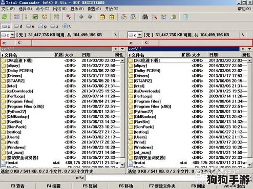Click the F7 新建文件夹 function button
Image resolution: width=253 pixels, height=189 pixels.
(162, 186)
